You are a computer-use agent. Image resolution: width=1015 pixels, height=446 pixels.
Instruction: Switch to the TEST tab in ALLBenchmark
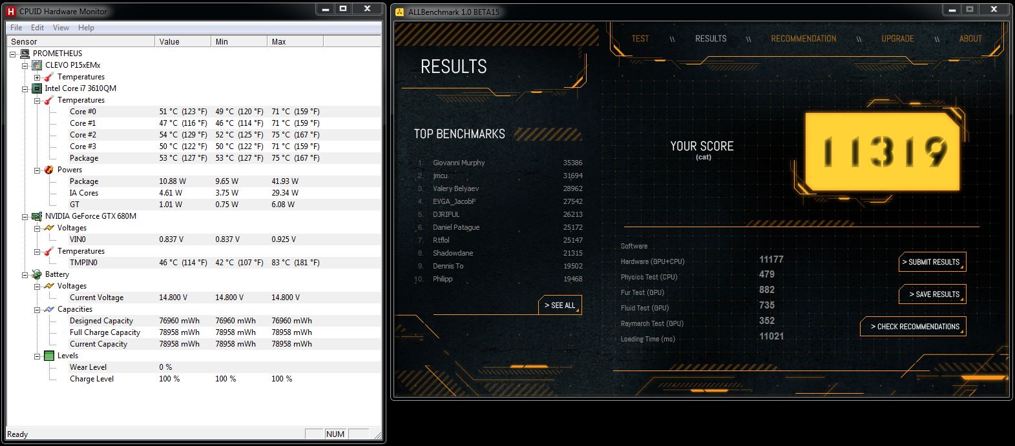click(x=640, y=39)
